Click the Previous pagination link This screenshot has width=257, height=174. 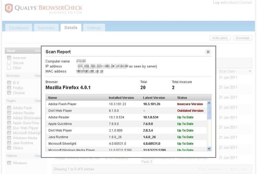tap(215, 169)
